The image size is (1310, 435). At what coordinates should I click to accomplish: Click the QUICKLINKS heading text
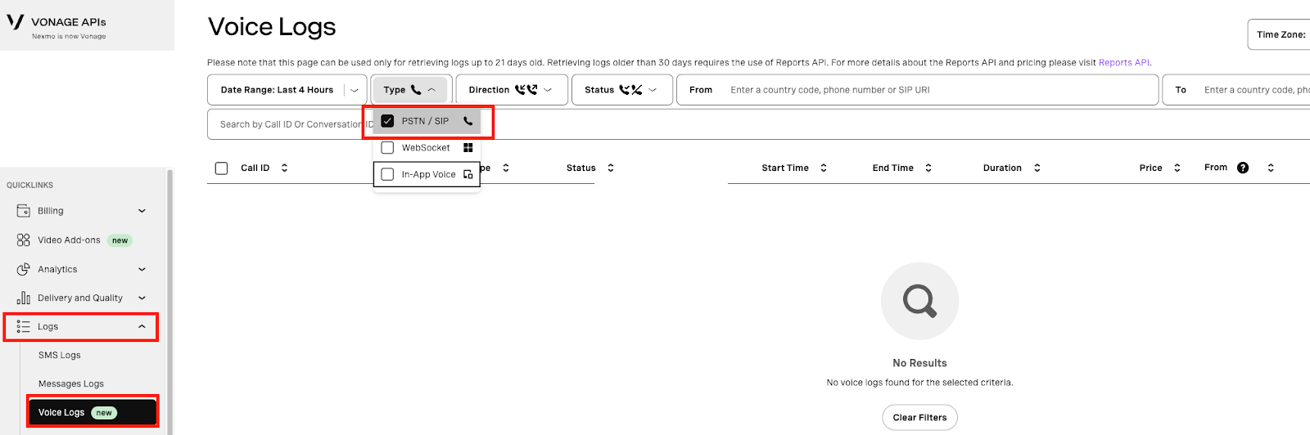click(x=29, y=185)
